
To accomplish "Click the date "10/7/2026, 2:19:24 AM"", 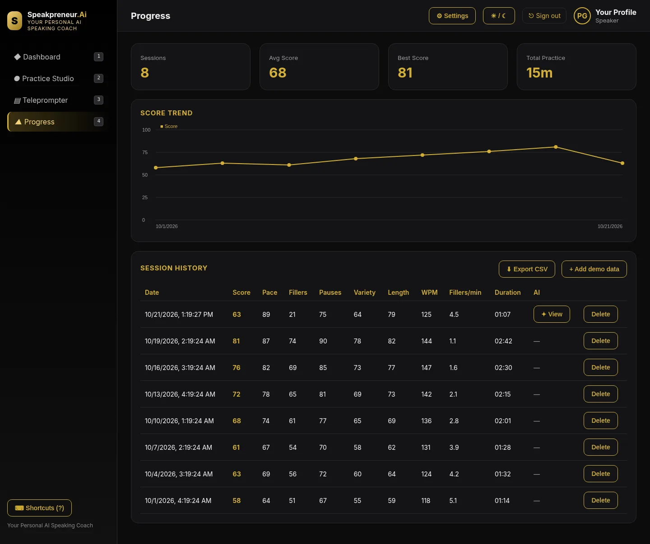I will [178, 448].
